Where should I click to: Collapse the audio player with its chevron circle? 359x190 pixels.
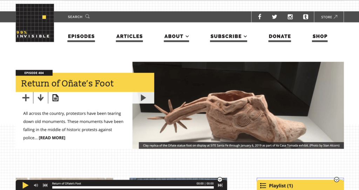click(x=220, y=180)
